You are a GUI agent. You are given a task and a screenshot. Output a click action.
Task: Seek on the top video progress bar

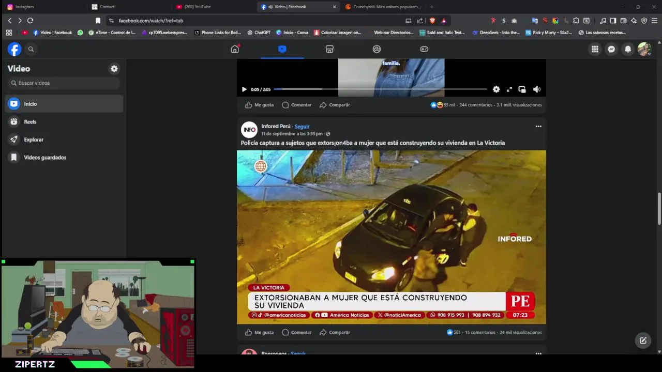click(x=380, y=89)
